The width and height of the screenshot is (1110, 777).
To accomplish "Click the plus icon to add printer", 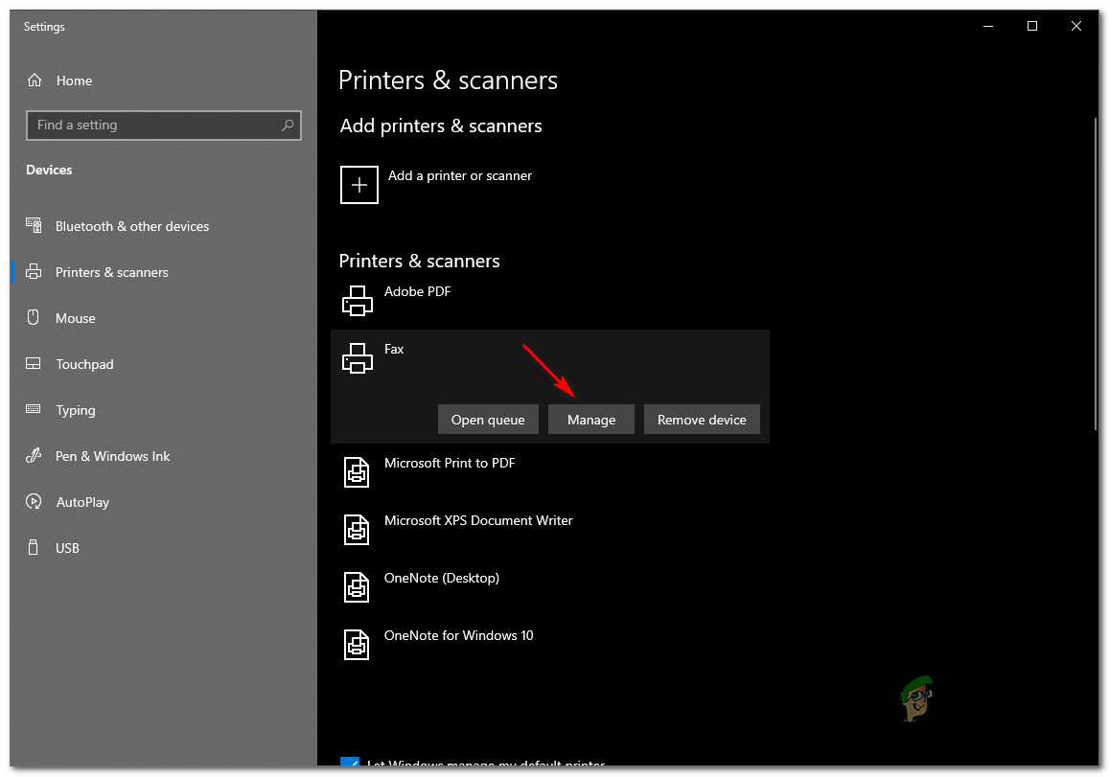I will click(x=358, y=185).
